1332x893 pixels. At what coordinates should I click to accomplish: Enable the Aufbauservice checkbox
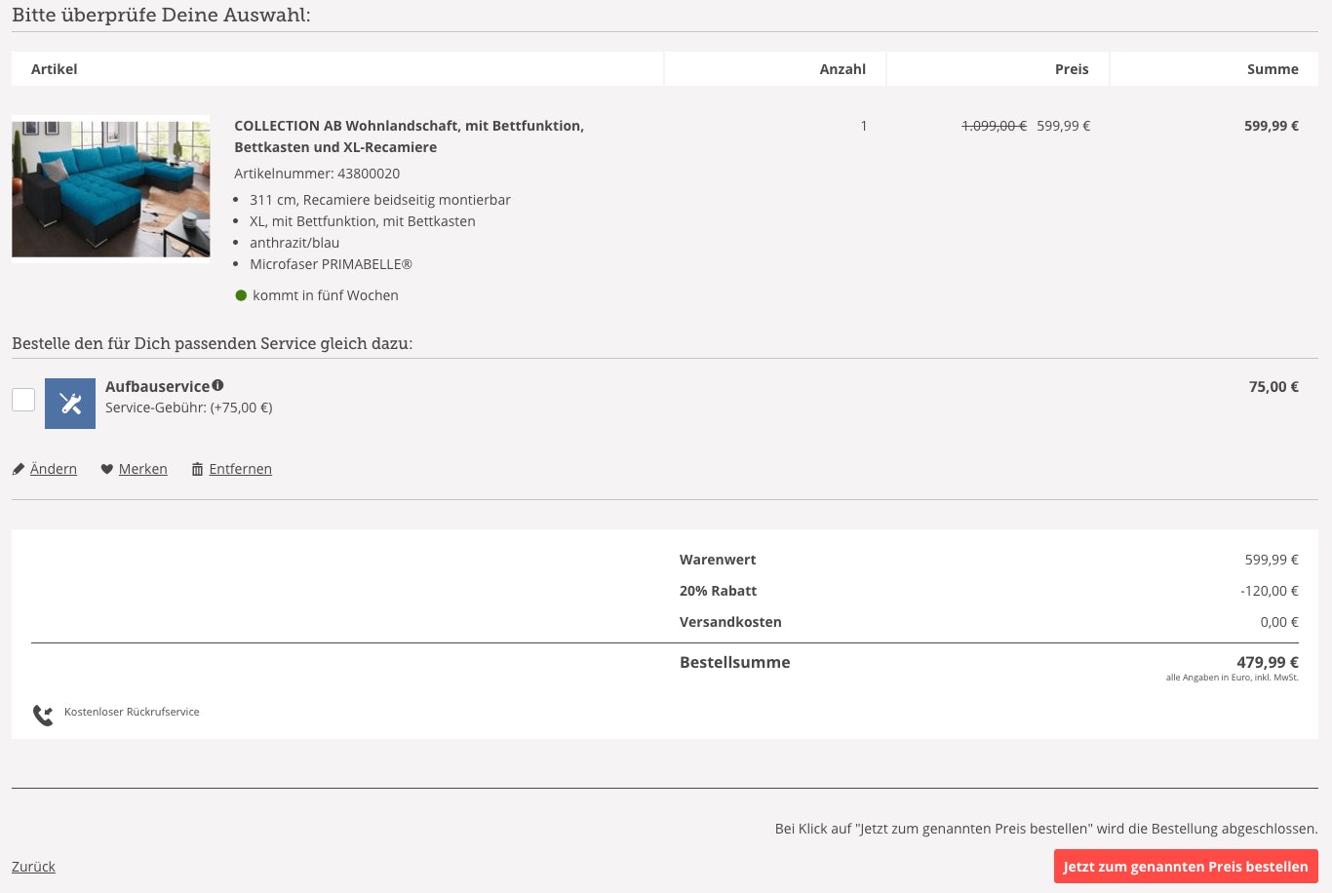[23, 400]
